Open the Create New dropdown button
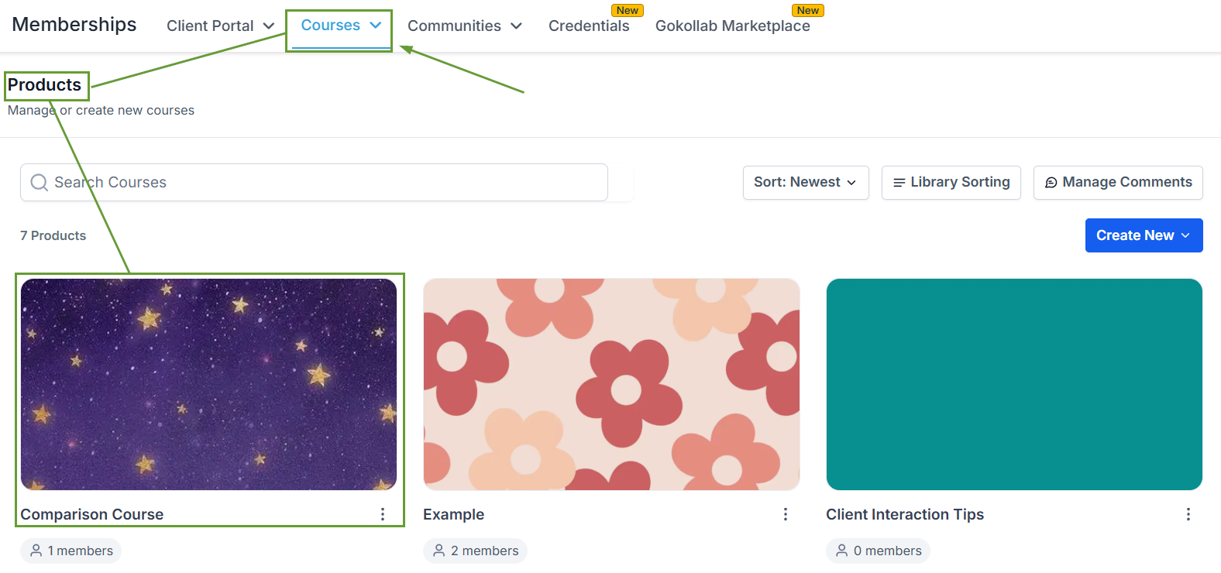Viewport: 1221px width, 573px height. pos(1144,235)
